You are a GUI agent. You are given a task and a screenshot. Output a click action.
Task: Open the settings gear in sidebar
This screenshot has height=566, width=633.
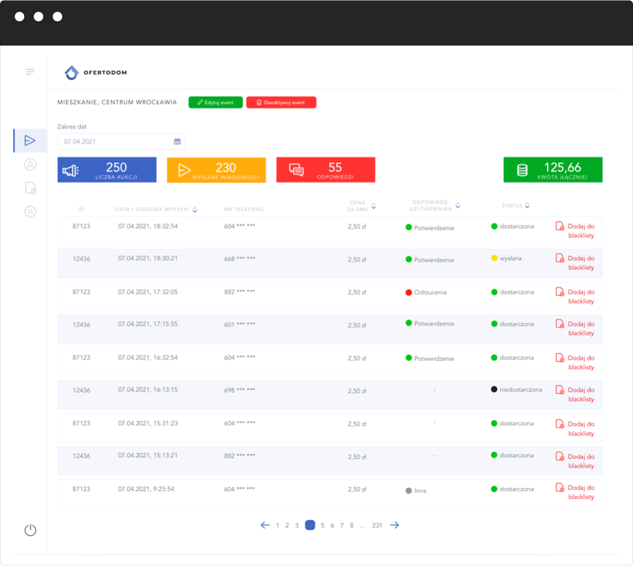(30, 211)
